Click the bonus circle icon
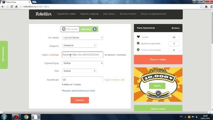 click(138, 50)
